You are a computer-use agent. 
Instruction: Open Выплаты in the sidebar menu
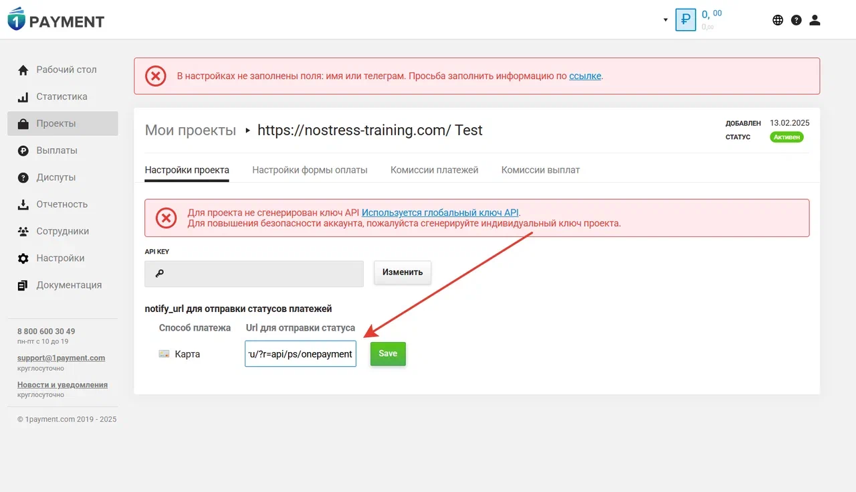[57, 151]
